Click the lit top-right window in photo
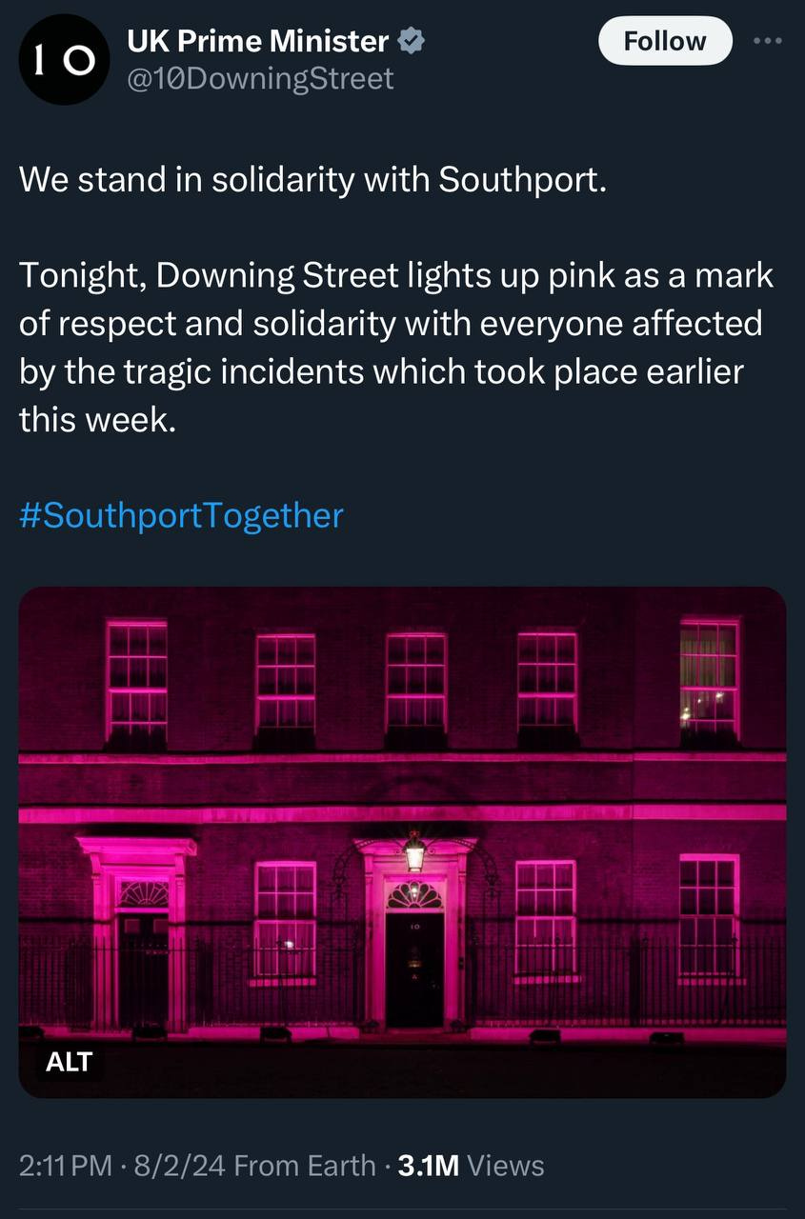The height and width of the screenshot is (1219, 805). tap(709, 678)
